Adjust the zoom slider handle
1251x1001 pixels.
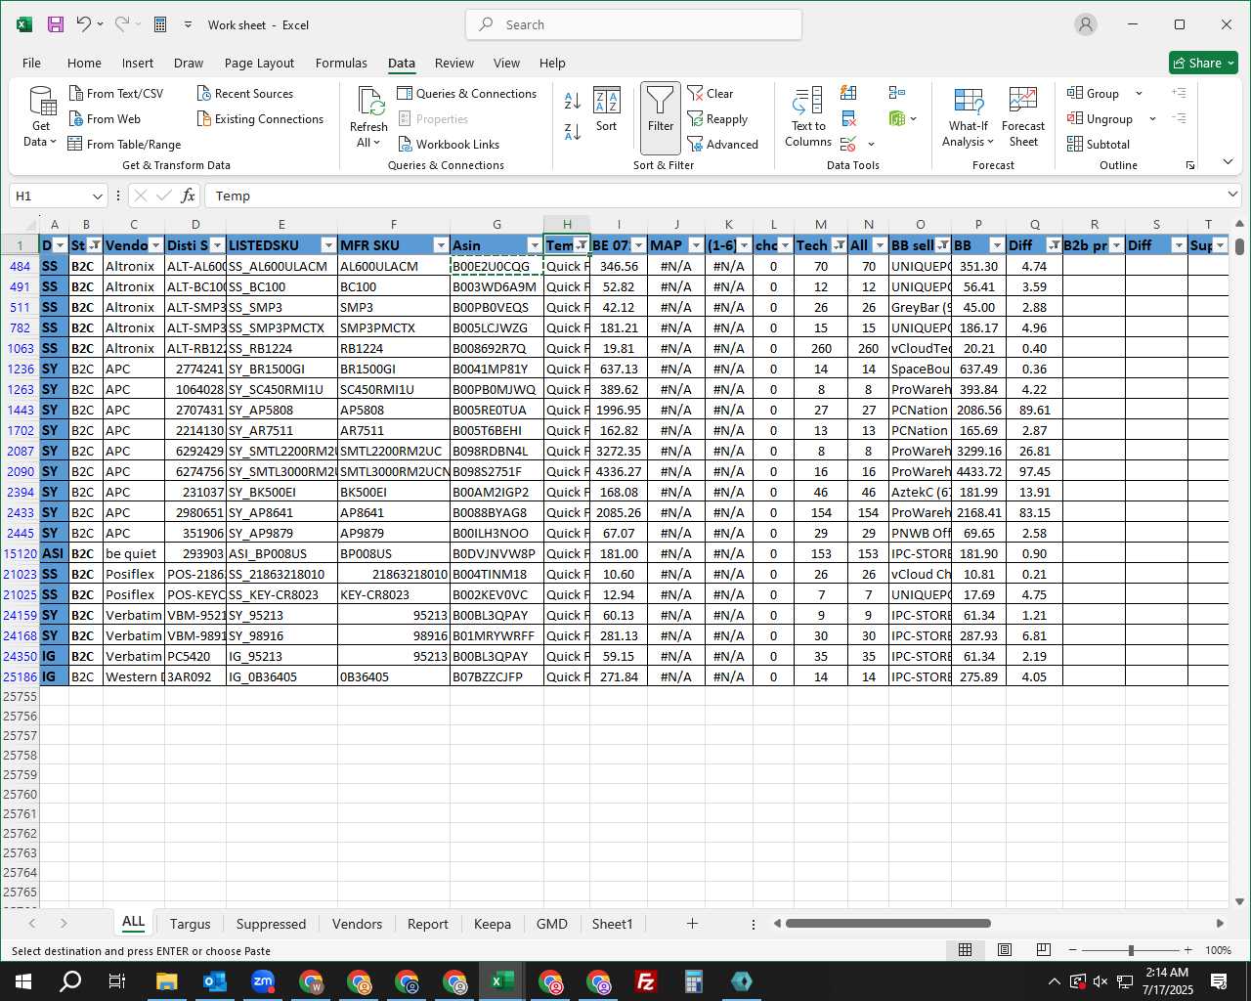click(x=1131, y=950)
